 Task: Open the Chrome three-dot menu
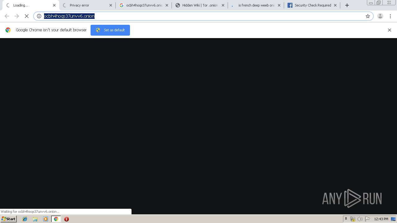[390, 16]
